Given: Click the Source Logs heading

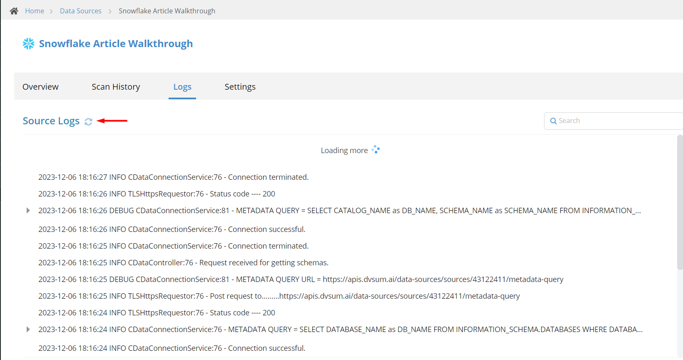Looking at the screenshot, I should click(51, 121).
